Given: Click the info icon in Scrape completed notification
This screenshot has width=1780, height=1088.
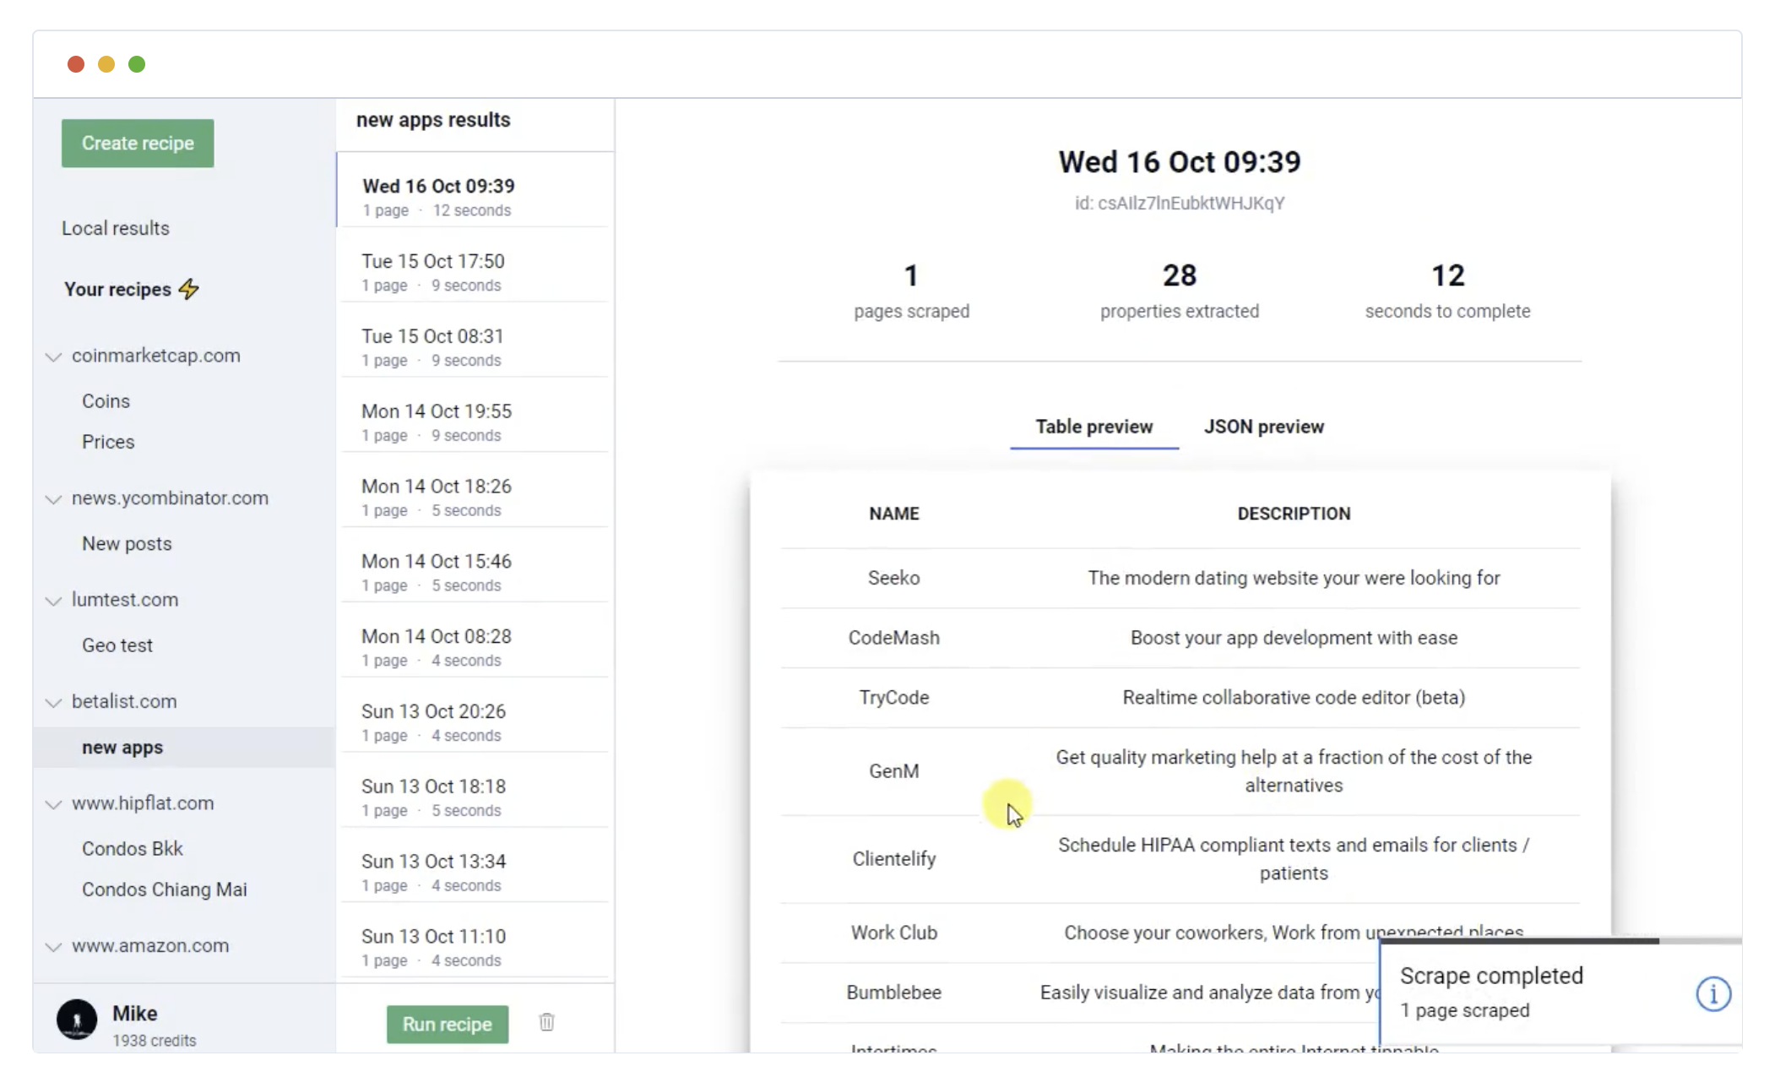Looking at the screenshot, I should 1713,994.
